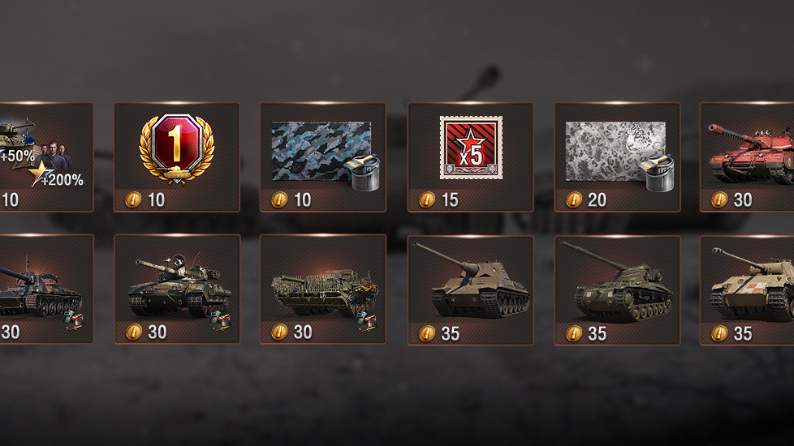Click style kit icon on net-covered tank
This screenshot has height=446, width=794.
pos(368,320)
